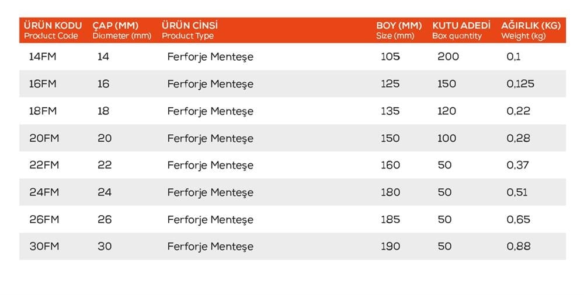Image resolution: width=584 pixels, height=295 pixels.
Task: Select the size value 190
Action: pyautogui.click(x=390, y=246)
